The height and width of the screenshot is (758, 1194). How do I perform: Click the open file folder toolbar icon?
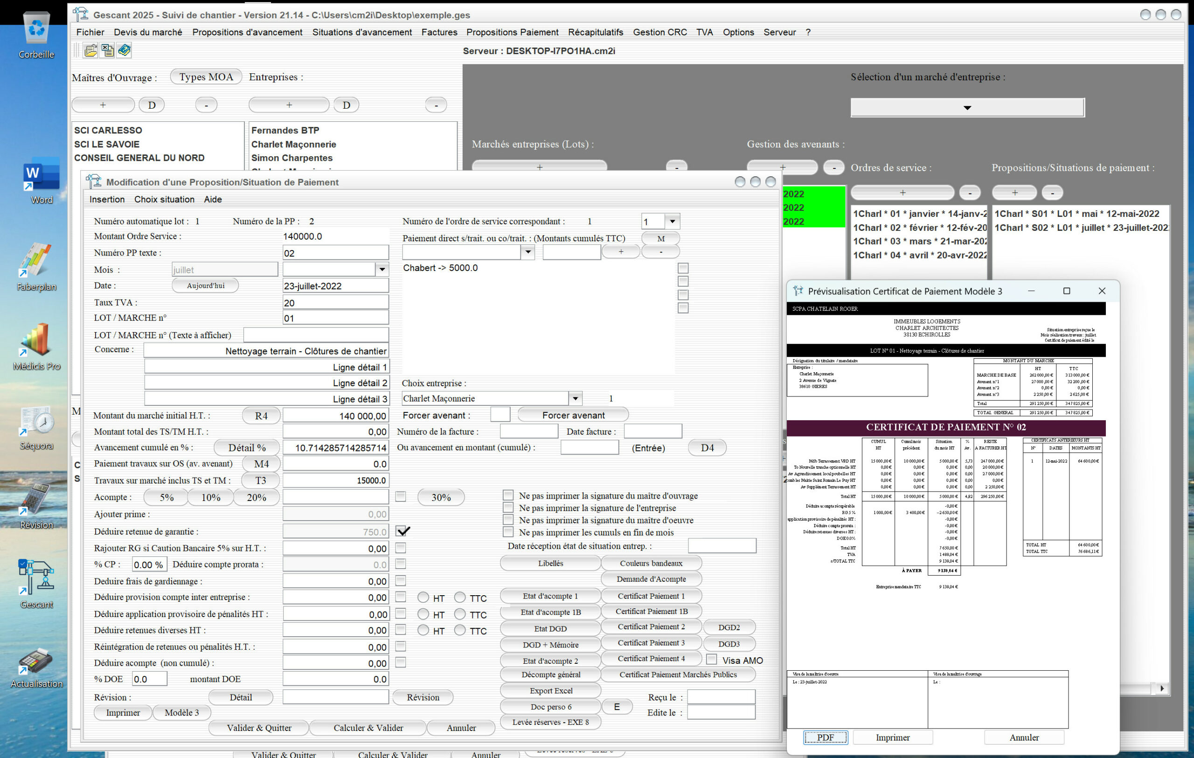pyautogui.click(x=90, y=50)
